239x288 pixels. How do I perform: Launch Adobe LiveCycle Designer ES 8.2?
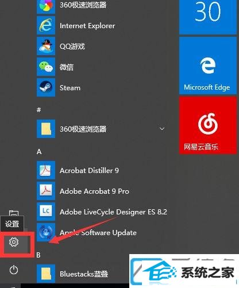tap(102, 212)
